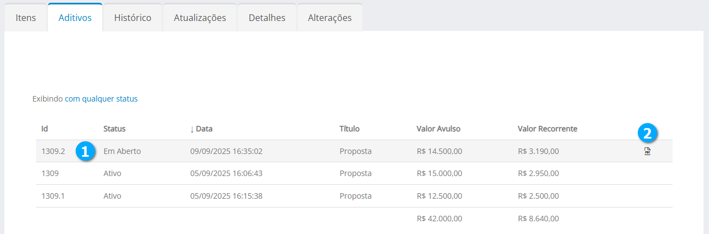This screenshot has width=709, height=234.
Task: Select the row with Id 1309.2
Action: (54, 151)
